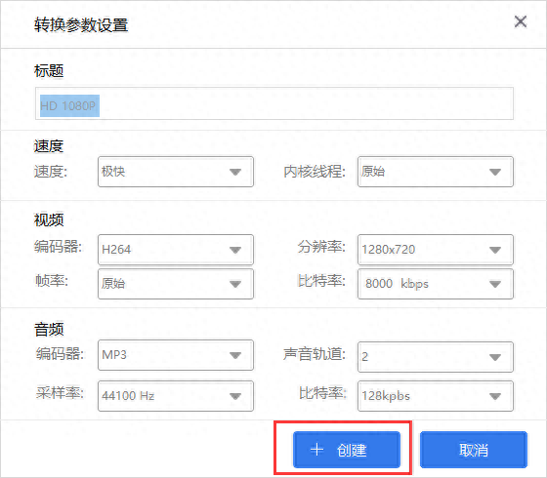The height and width of the screenshot is (478, 547).
Task: Open the 内核线程 dropdown showing 原始
Action: (x=436, y=172)
